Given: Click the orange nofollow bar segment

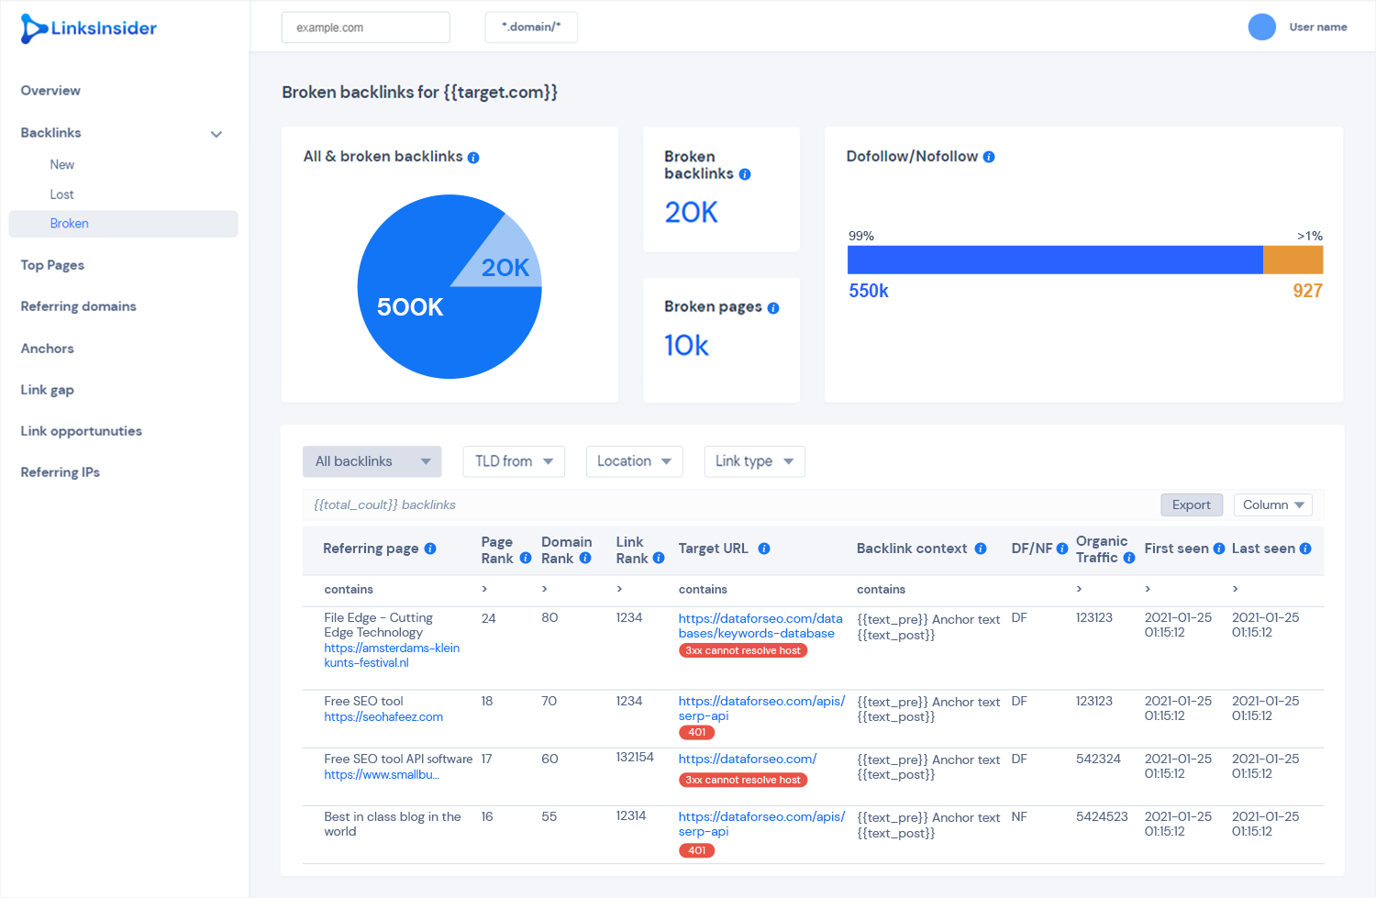Looking at the screenshot, I should tap(1293, 260).
